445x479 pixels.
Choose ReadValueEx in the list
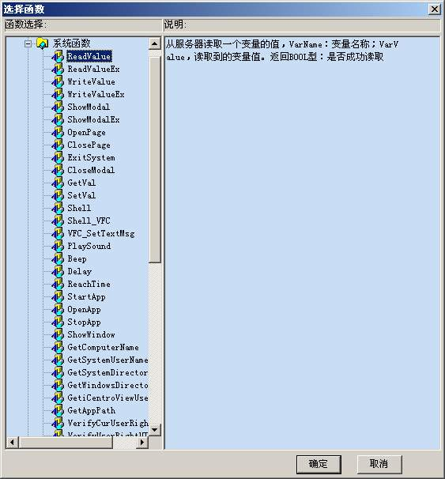tap(93, 69)
